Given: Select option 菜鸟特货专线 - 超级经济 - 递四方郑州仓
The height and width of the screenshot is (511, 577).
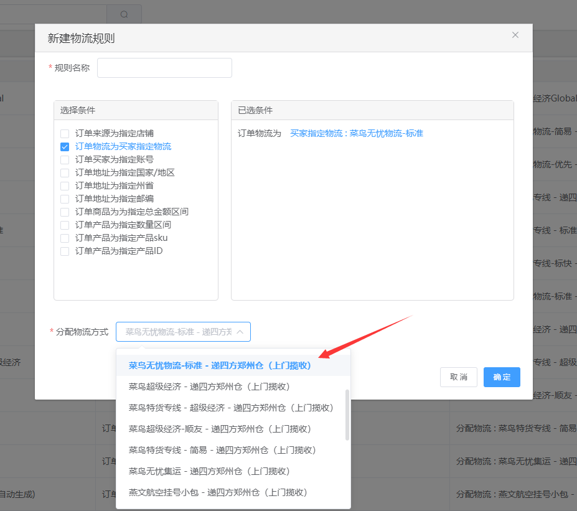Looking at the screenshot, I should click(x=233, y=408).
